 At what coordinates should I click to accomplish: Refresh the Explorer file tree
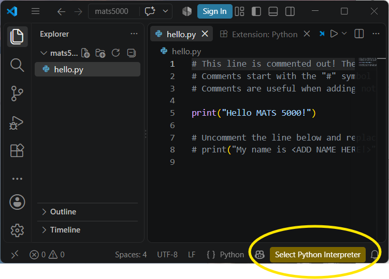(x=116, y=53)
